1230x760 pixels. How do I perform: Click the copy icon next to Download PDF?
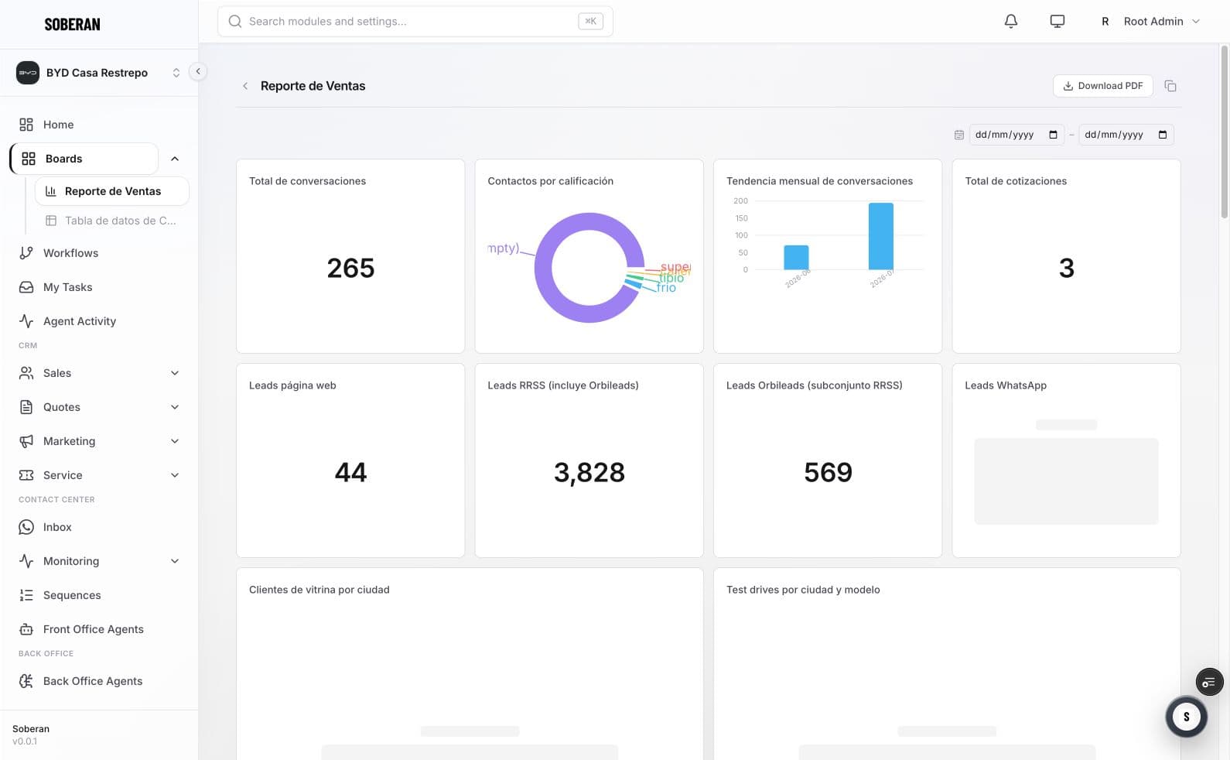pos(1170,86)
